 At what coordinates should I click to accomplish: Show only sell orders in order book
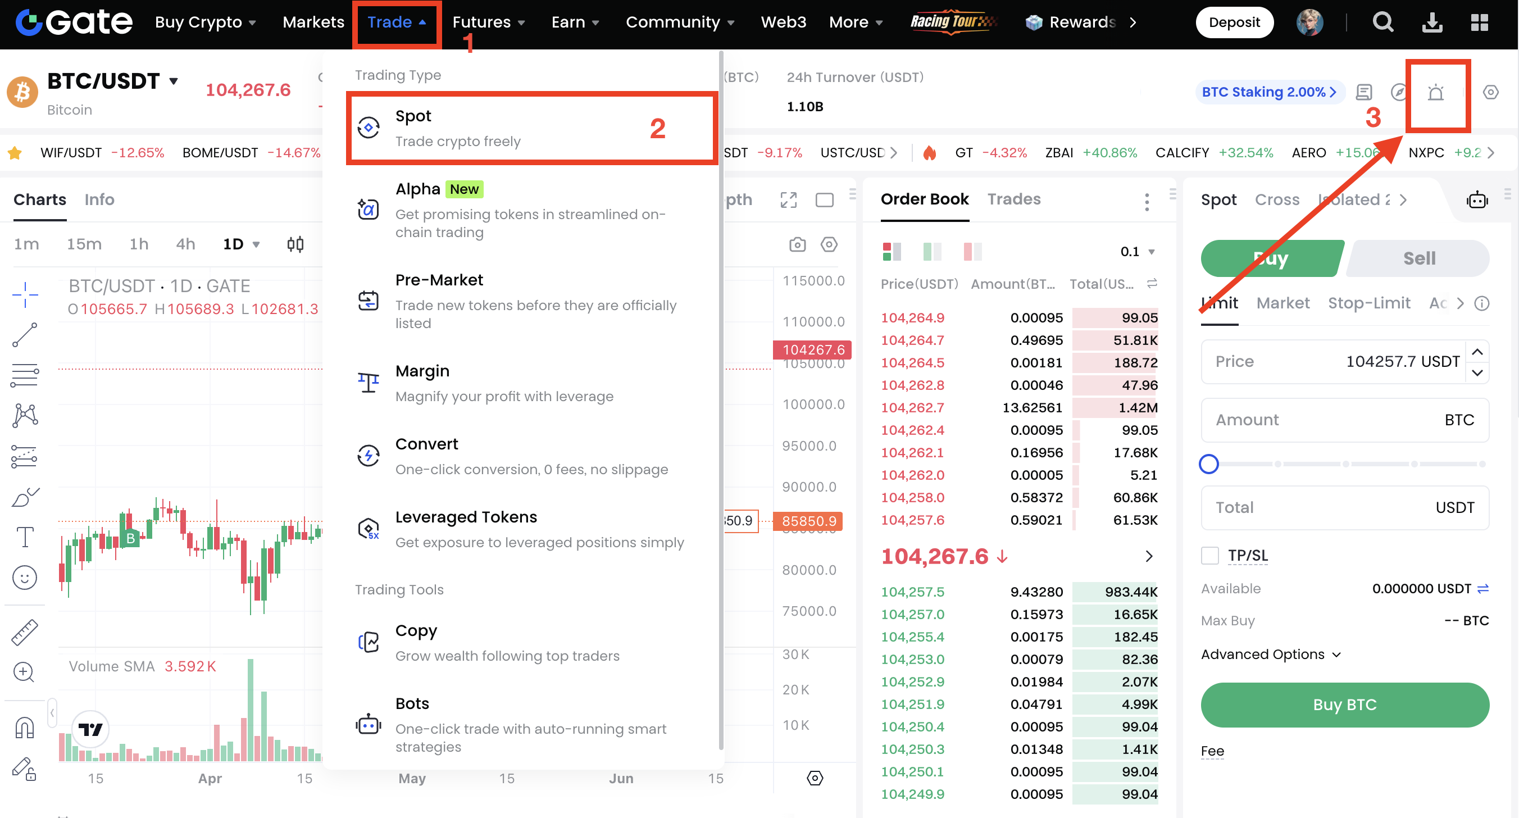pyautogui.click(x=972, y=252)
